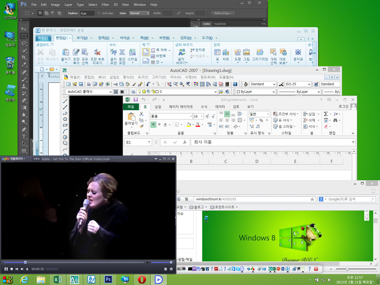
Task: Toggle bold formatting in Excel ribbon
Action: pos(153,125)
